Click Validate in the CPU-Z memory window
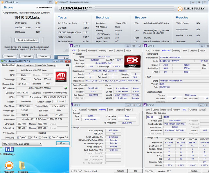Image resolution: width=209 pixels, height=173 pixels. coord(121,171)
